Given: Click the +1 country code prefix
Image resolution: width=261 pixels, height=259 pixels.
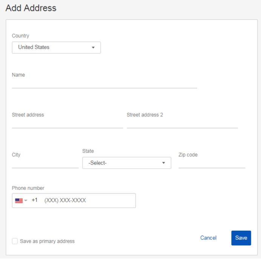Looking at the screenshot, I should click(34, 200).
